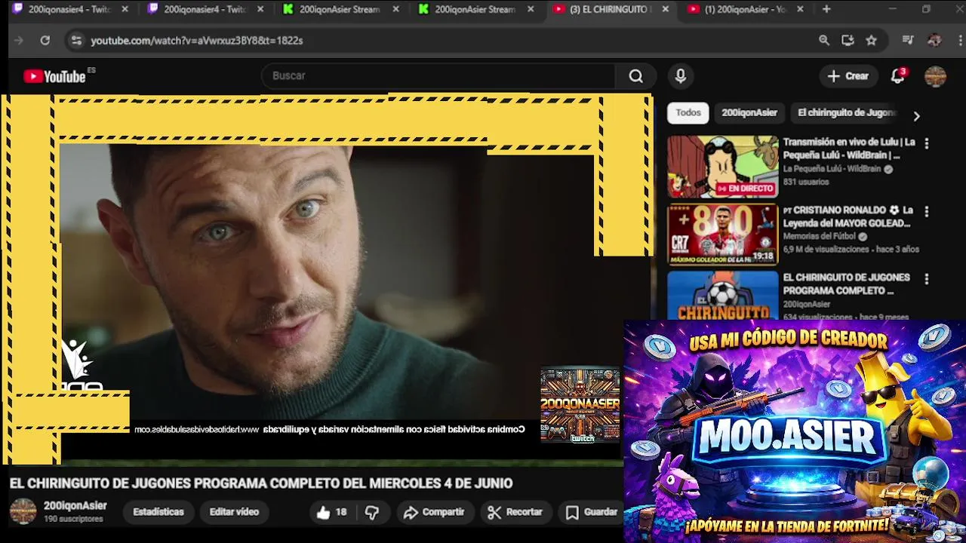966x543 pixels.
Task: Open Cristiano Ronaldo video thumbnail
Action: (x=722, y=234)
